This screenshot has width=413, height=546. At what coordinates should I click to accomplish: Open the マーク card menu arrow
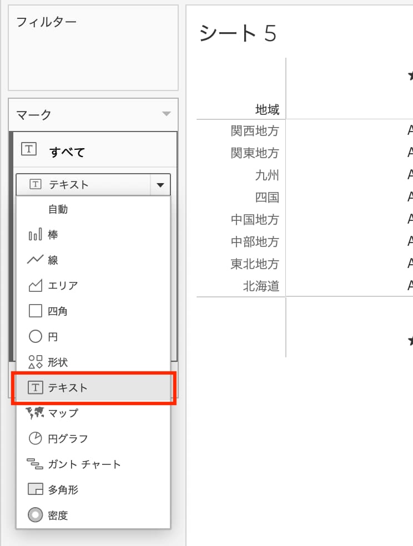click(166, 114)
